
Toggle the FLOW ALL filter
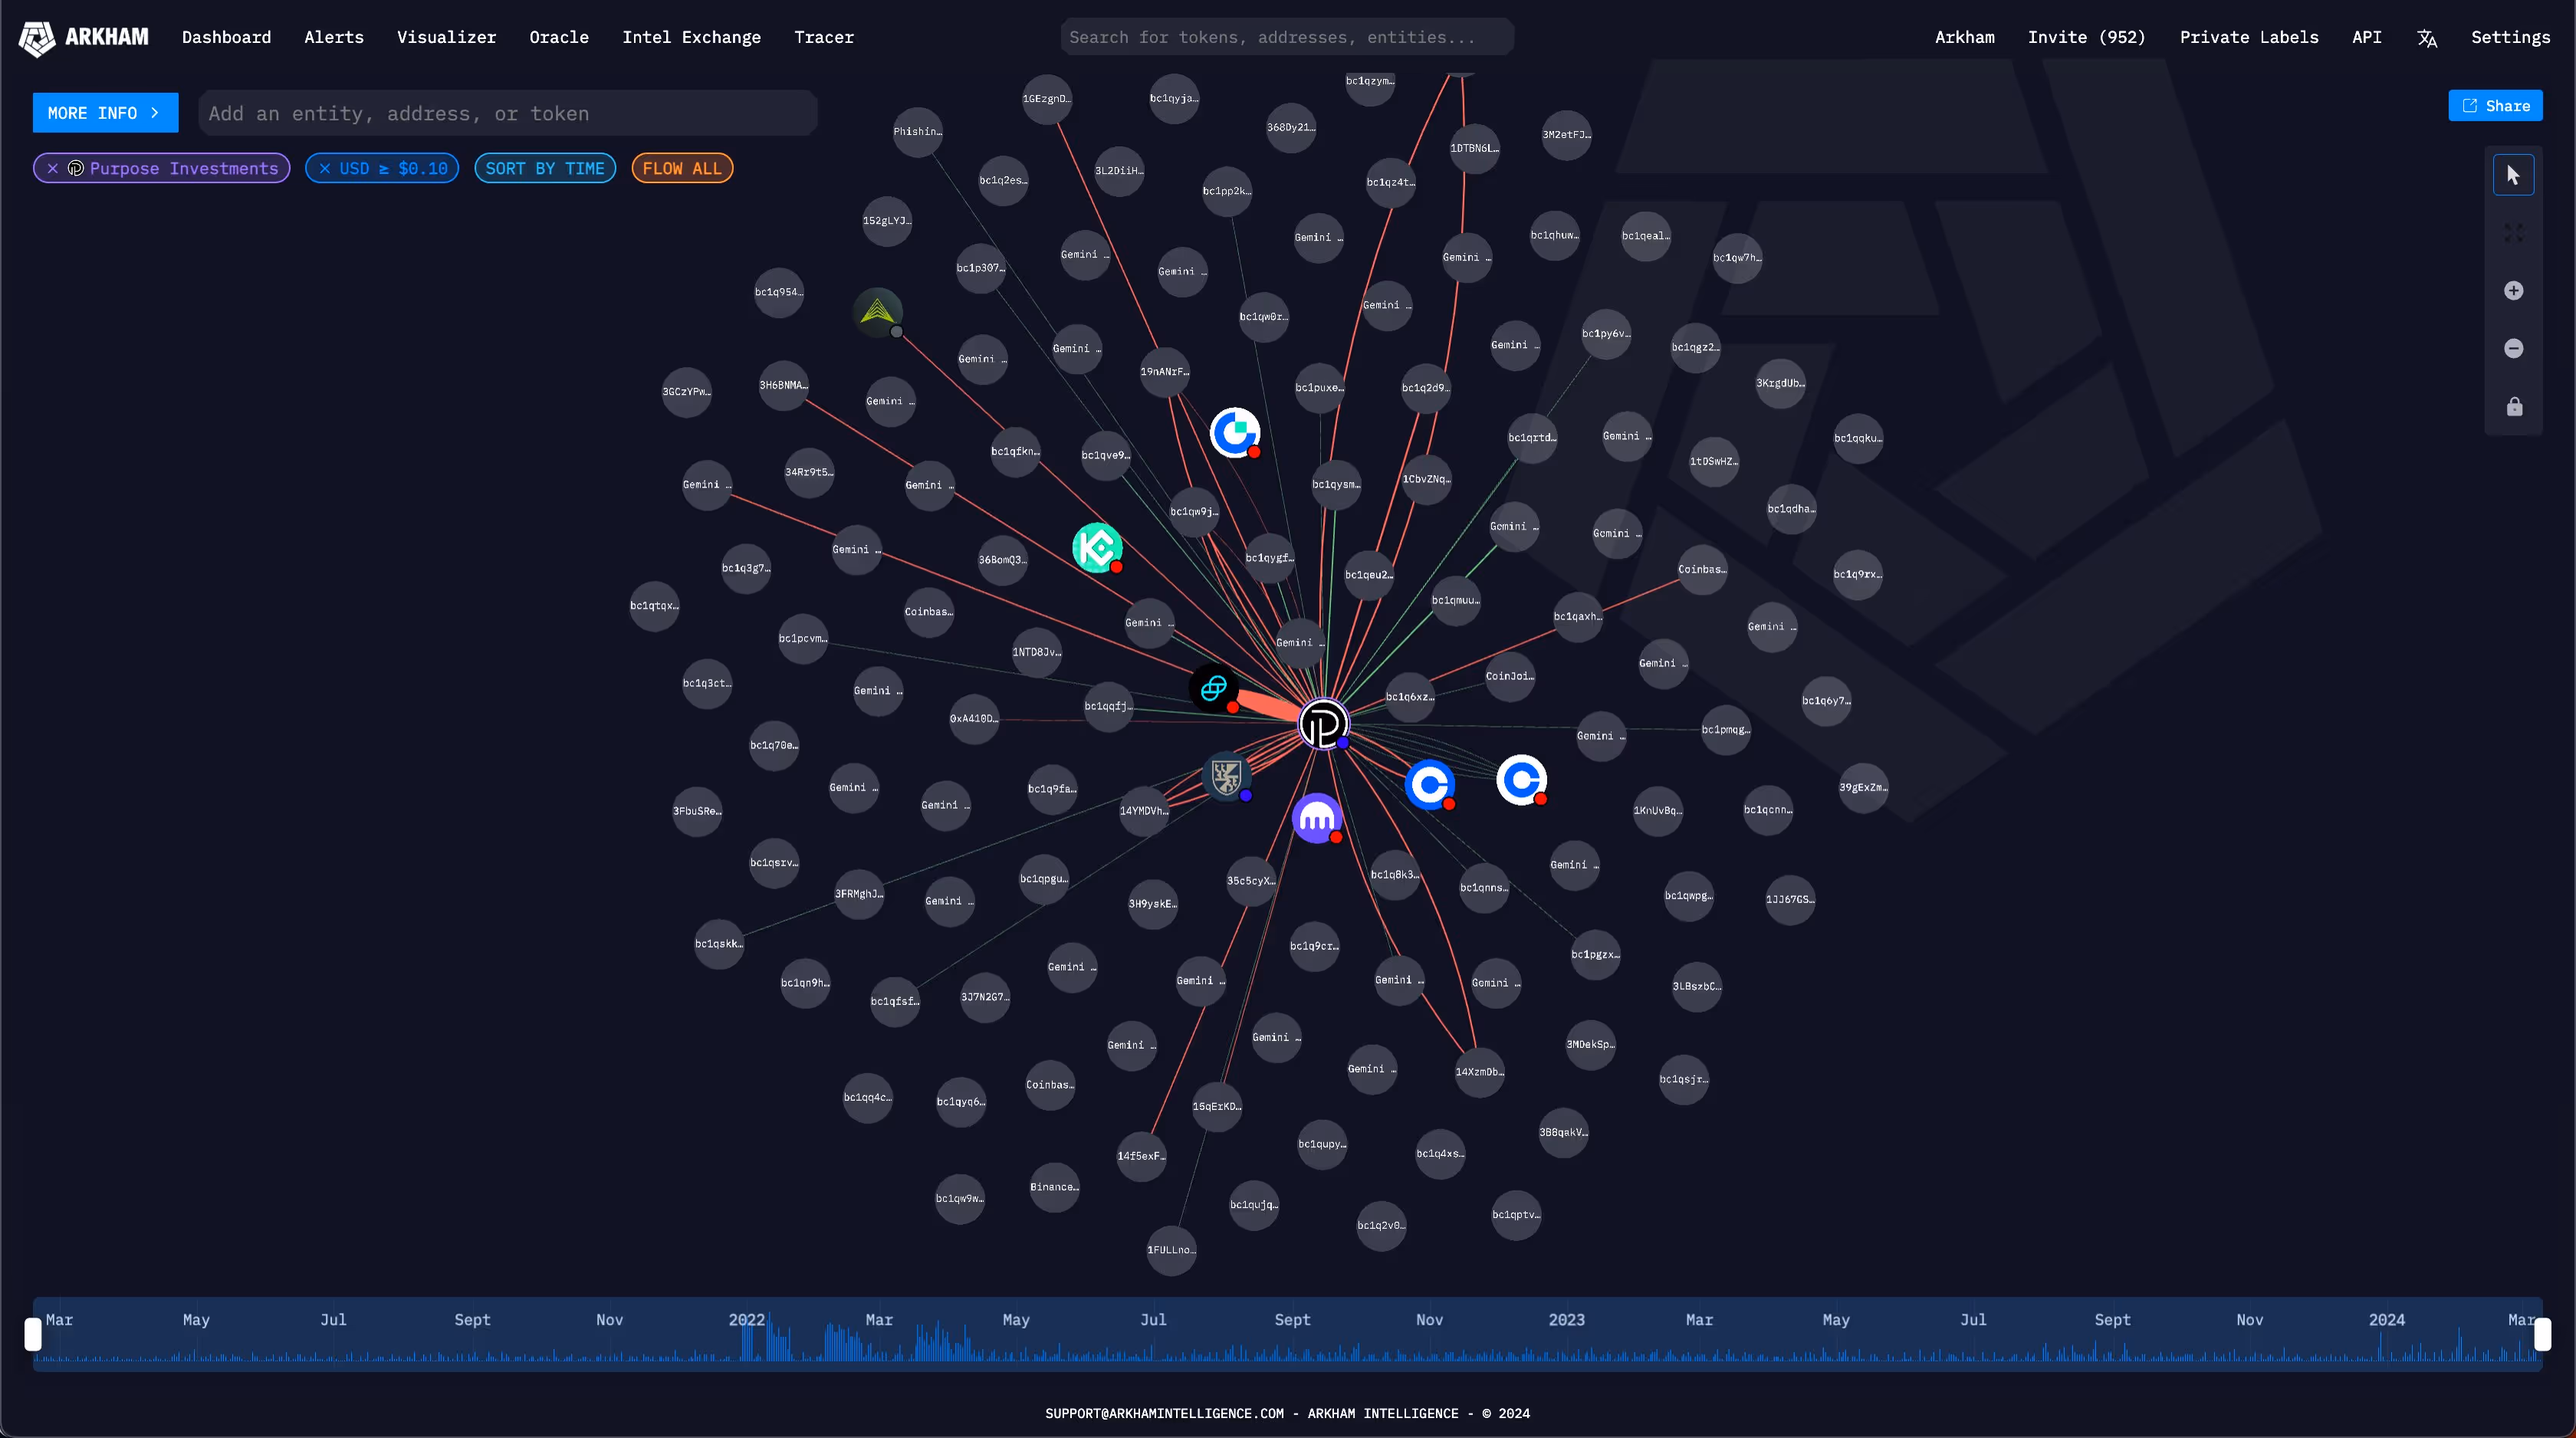coord(682,169)
